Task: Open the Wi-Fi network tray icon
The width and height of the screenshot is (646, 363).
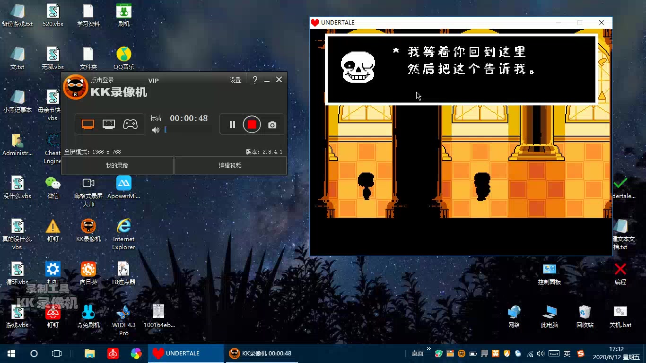Action: (x=530, y=354)
